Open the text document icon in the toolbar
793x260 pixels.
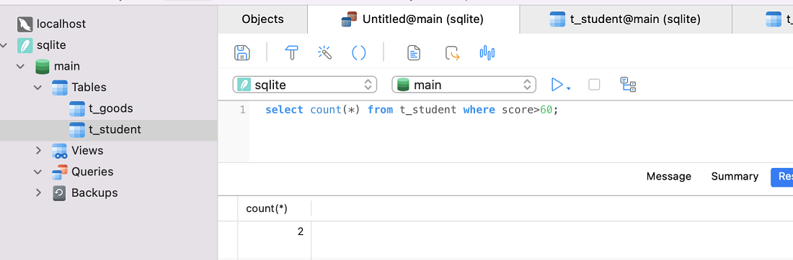coord(415,53)
